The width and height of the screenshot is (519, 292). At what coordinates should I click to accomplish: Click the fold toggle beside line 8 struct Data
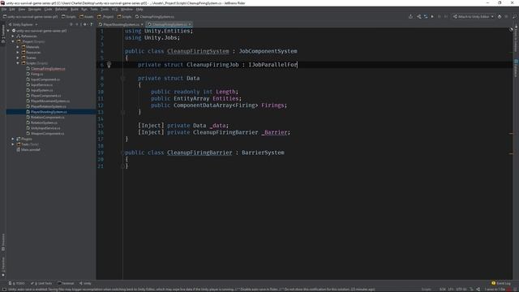pos(122,79)
